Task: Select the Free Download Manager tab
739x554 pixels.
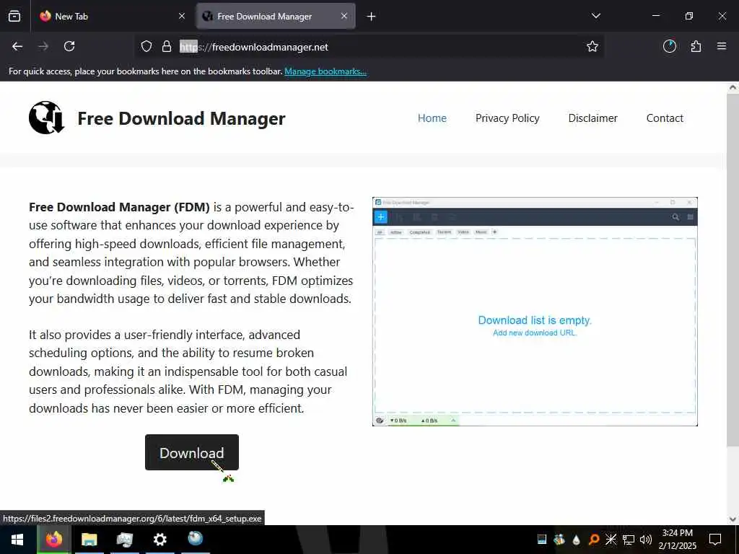Action: (x=276, y=16)
